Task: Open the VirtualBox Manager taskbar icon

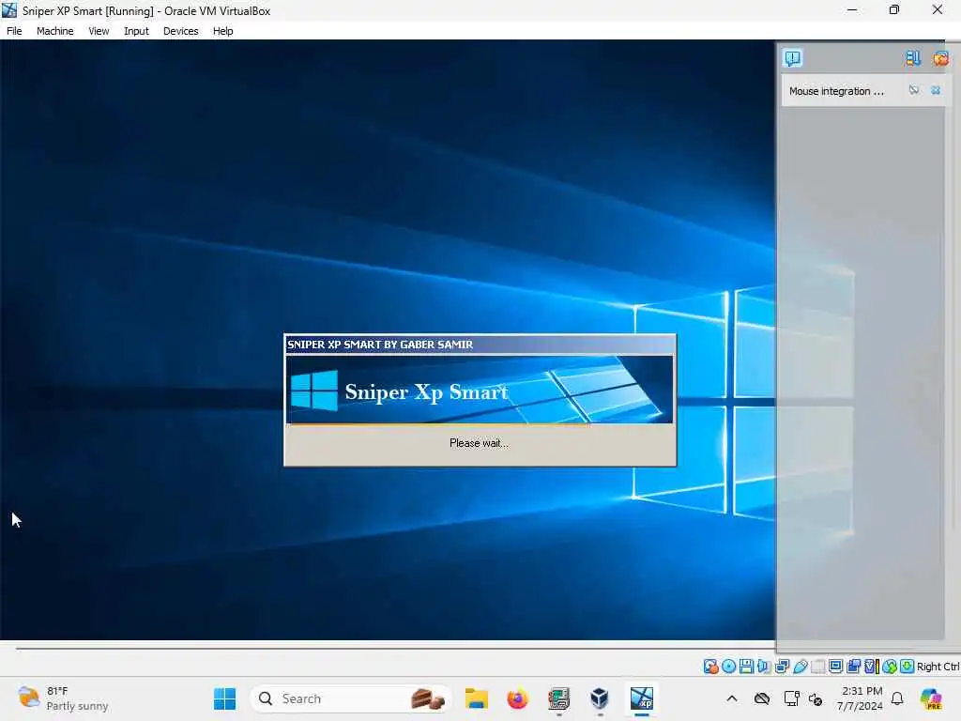Action: tap(600, 698)
